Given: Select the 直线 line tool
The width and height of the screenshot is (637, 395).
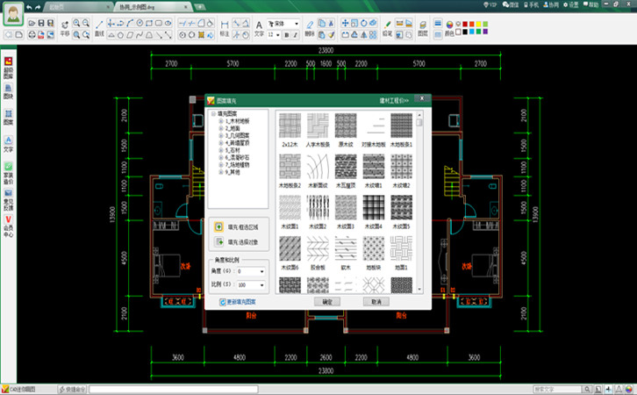Looking at the screenshot, I should pos(99,25).
